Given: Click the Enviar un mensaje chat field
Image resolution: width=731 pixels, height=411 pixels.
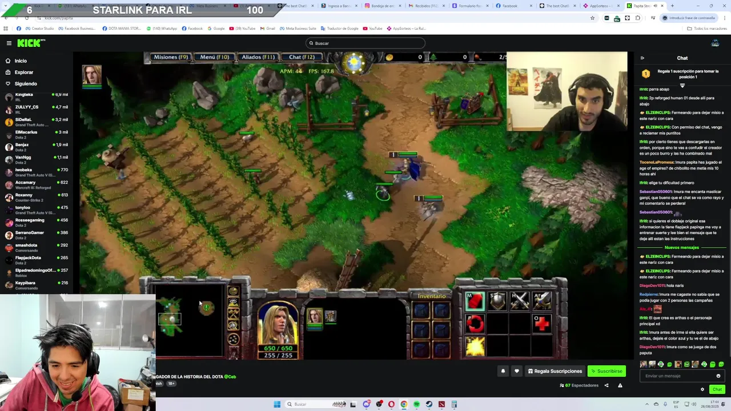Looking at the screenshot, I should click(678, 376).
